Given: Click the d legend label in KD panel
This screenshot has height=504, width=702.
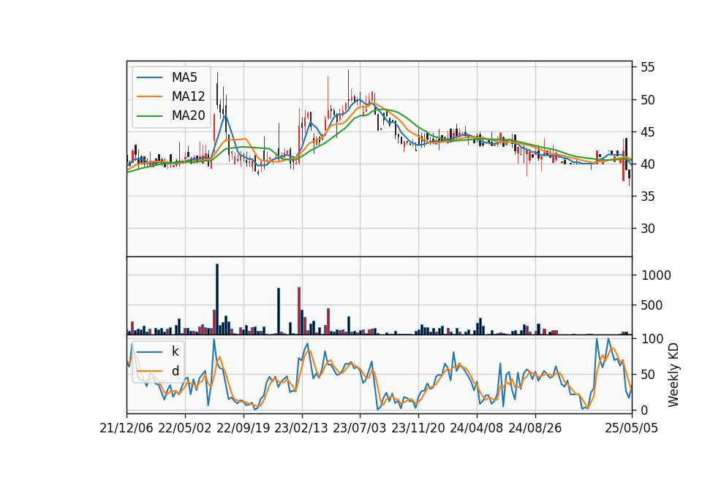Looking at the screenshot, I should coord(175,371).
